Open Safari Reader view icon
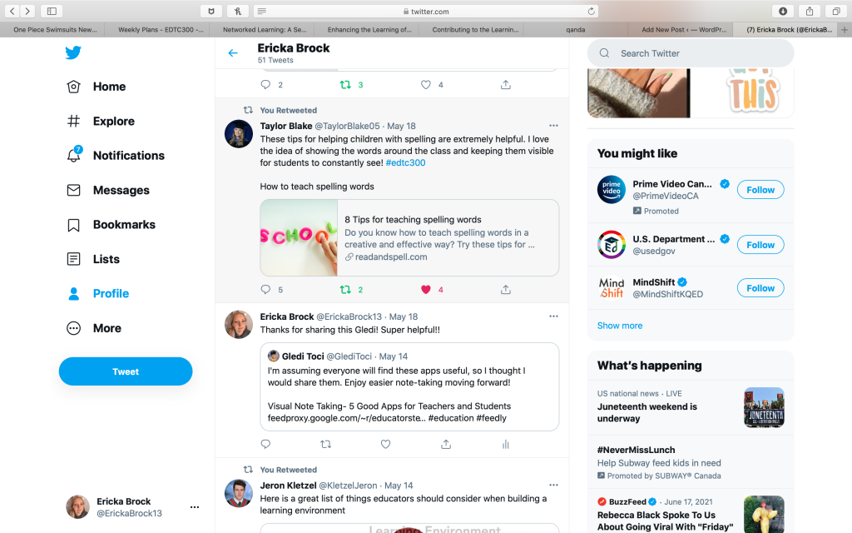Screen dimensions: 852x533 coord(261,11)
